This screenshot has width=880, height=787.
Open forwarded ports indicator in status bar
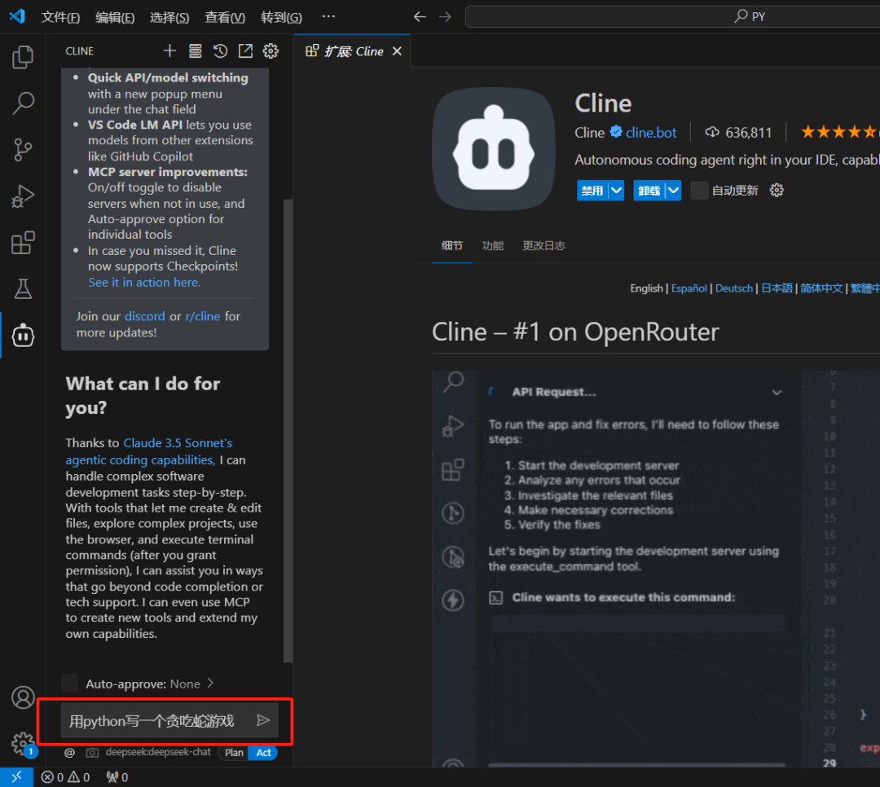coord(117,777)
